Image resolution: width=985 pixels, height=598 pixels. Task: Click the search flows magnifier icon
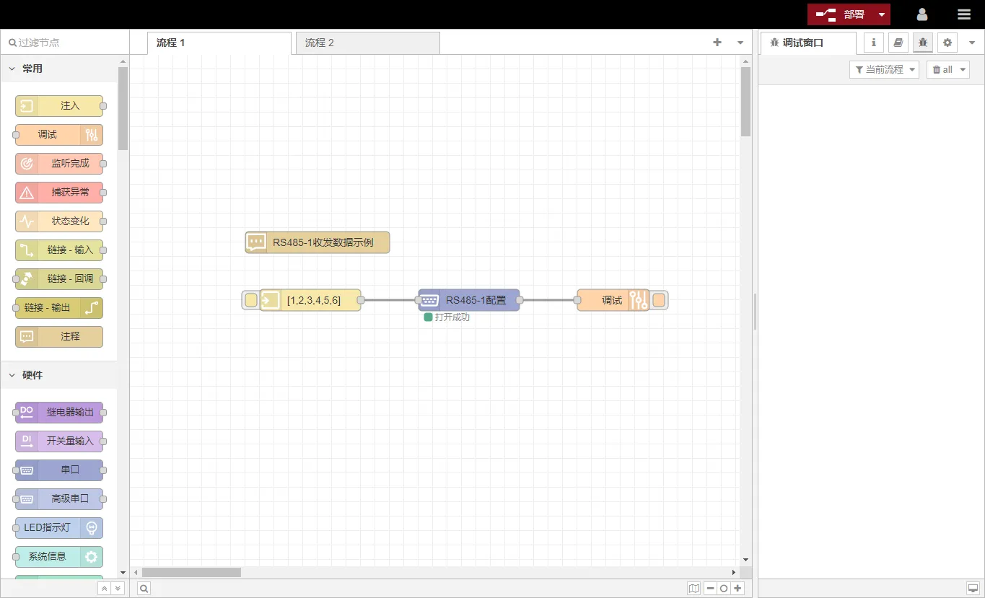144,589
